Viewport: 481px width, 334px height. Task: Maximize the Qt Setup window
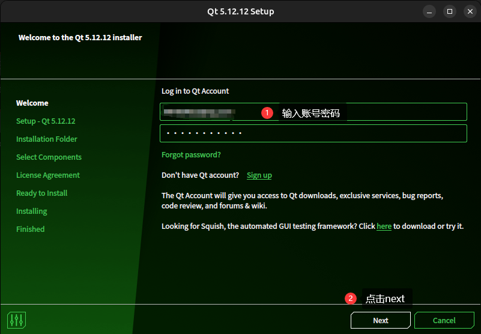(x=450, y=11)
